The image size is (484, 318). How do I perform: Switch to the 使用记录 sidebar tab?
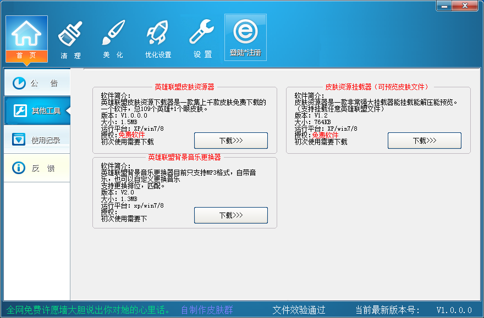[x=37, y=140]
